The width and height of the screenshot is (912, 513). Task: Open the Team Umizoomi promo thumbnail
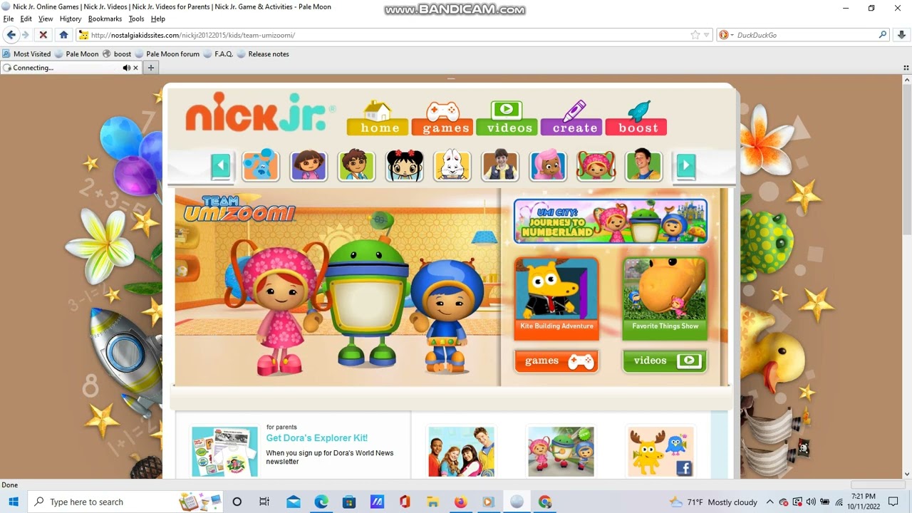[x=561, y=452]
